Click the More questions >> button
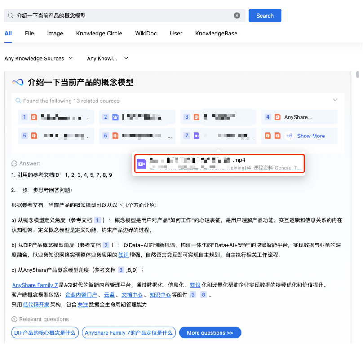The width and height of the screenshot is (363, 344). tap(210, 333)
